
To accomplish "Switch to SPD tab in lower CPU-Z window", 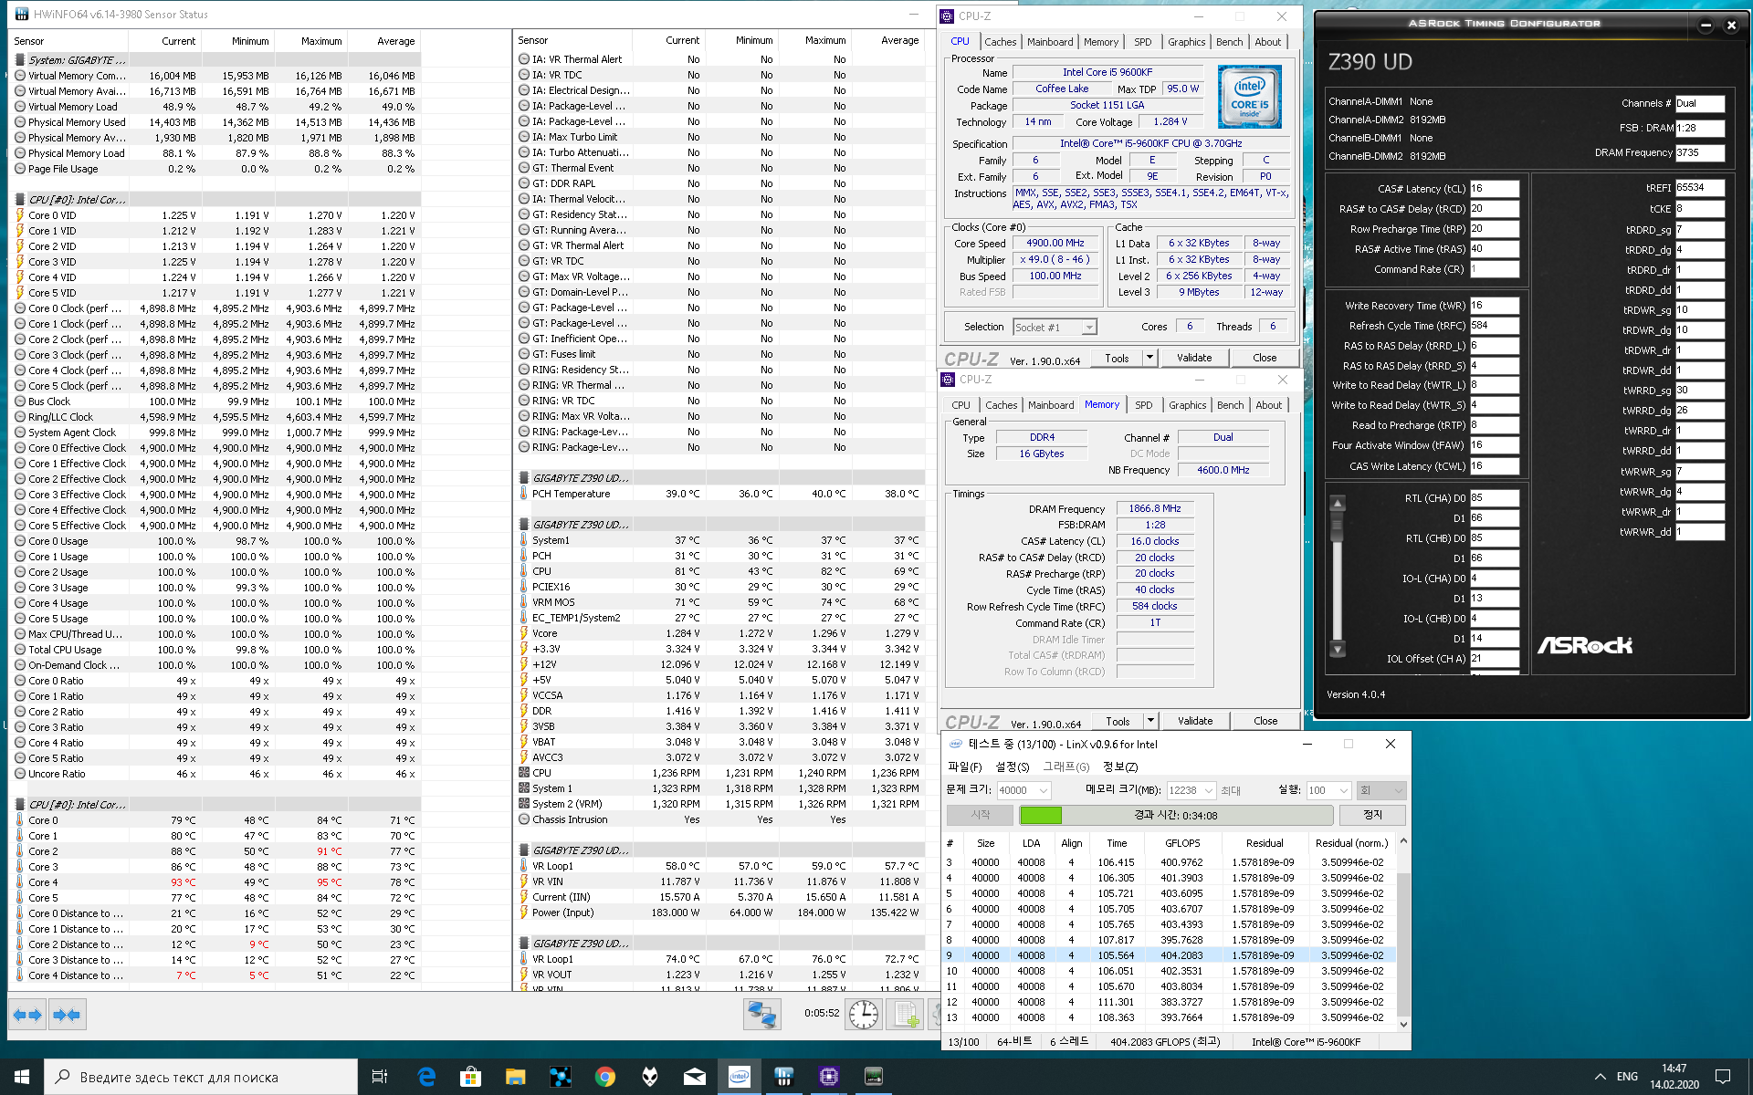I will click(1143, 405).
